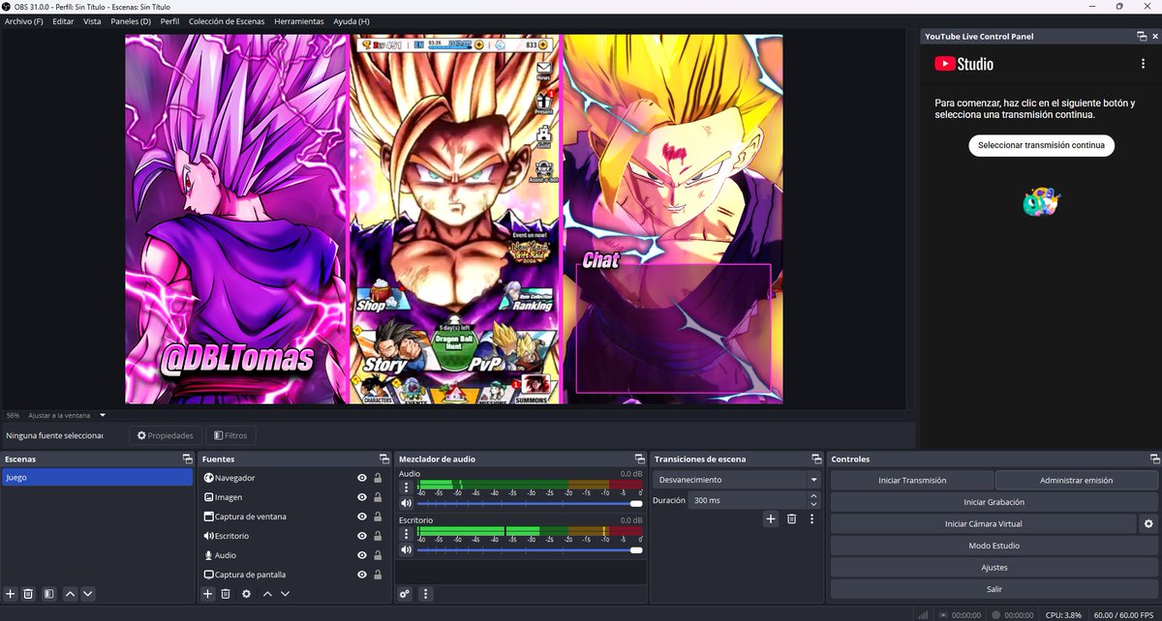The height and width of the screenshot is (621, 1162).
Task: Click the Duración 300 ms field
Action: (748, 500)
